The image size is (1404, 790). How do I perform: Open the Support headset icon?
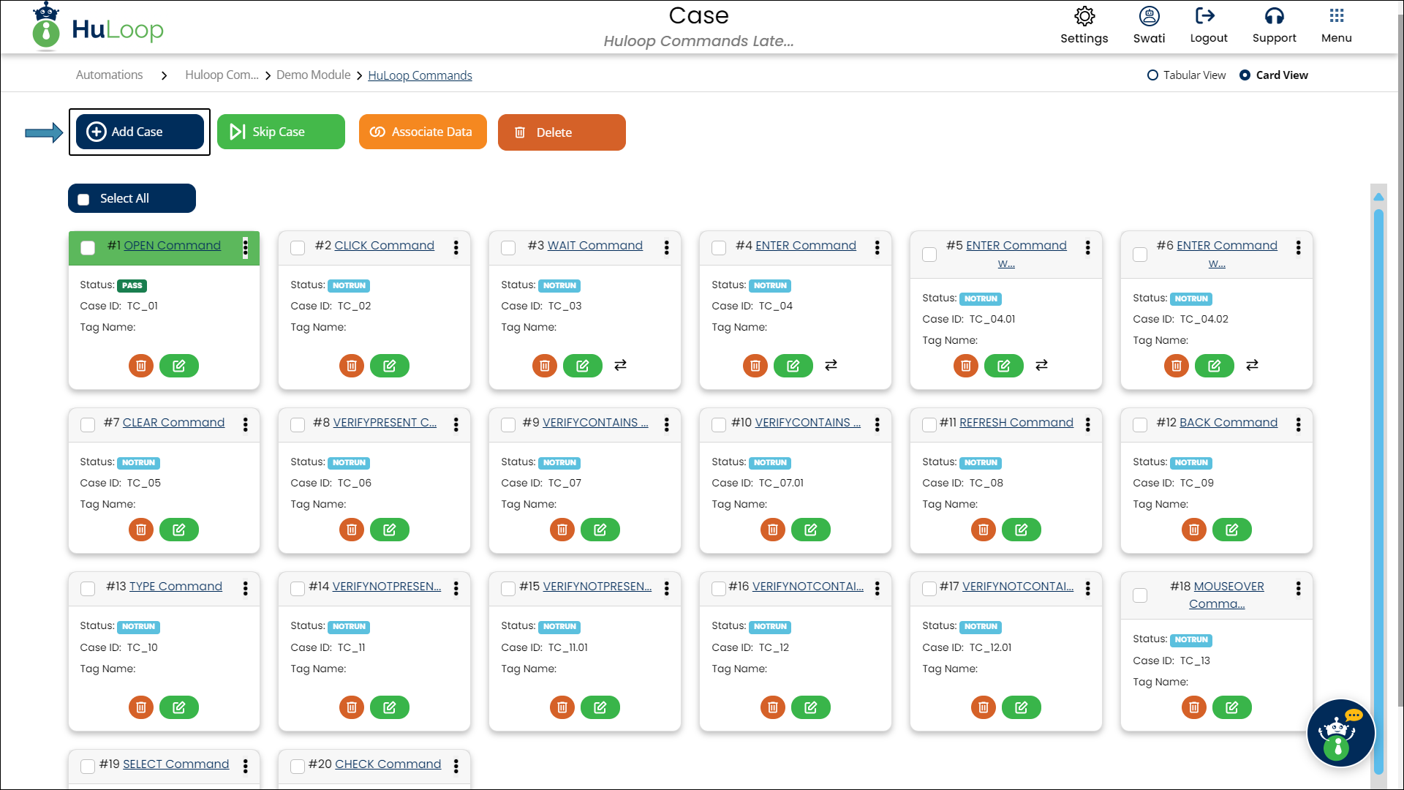coord(1275,15)
